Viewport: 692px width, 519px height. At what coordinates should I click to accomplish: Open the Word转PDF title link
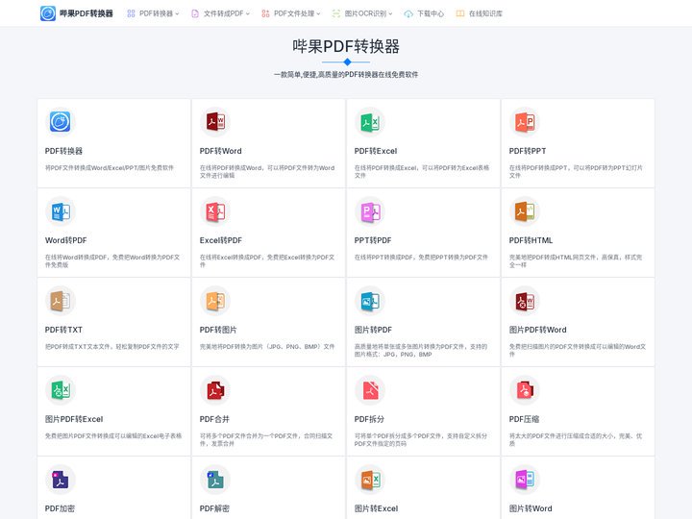click(65, 240)
